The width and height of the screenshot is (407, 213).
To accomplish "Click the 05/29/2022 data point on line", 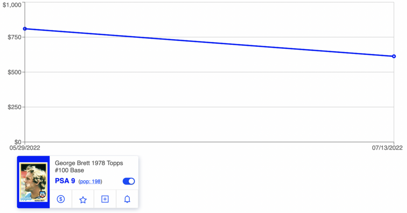I will point(25,29).
